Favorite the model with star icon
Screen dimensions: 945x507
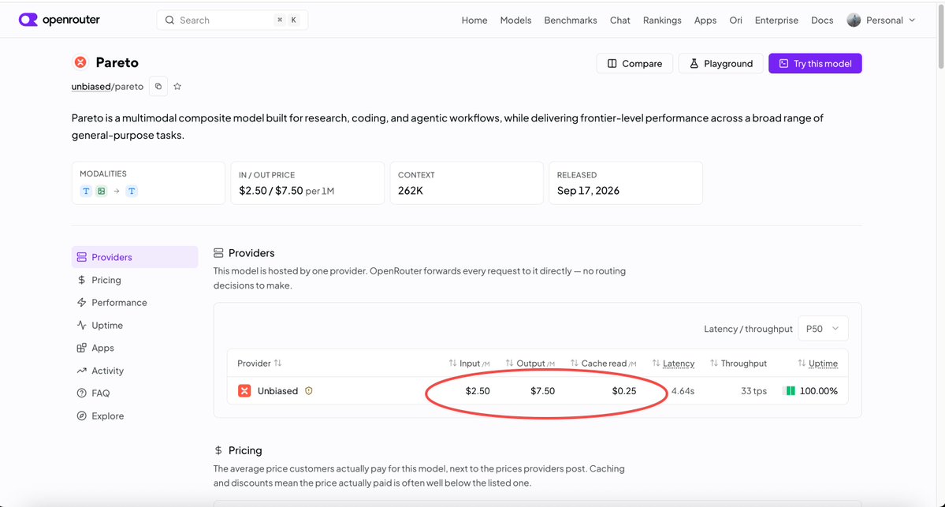click(177, 86)
